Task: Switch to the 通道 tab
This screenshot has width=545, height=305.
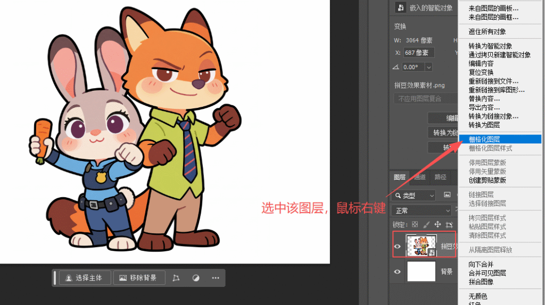Action: click(x=419, y=177)
